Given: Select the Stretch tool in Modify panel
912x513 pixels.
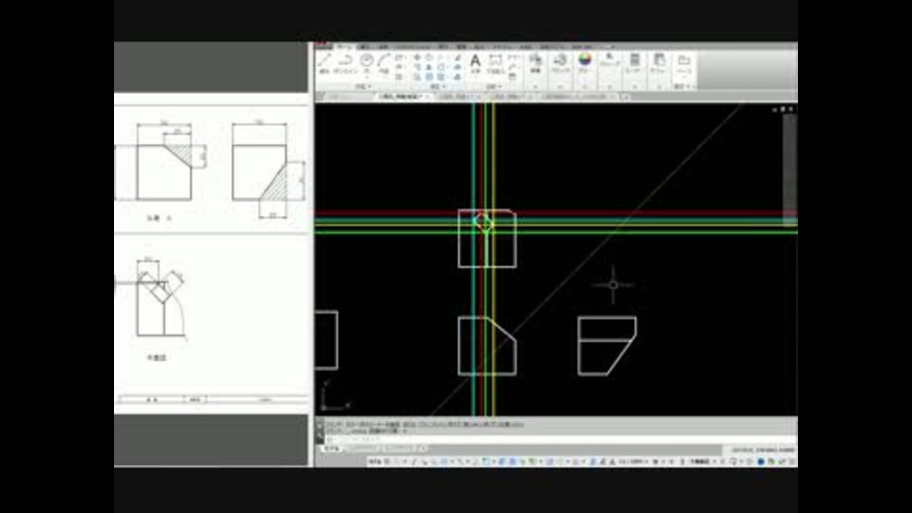Looking at the screenshot, I should pyautogui.click(x=417, y=77).
